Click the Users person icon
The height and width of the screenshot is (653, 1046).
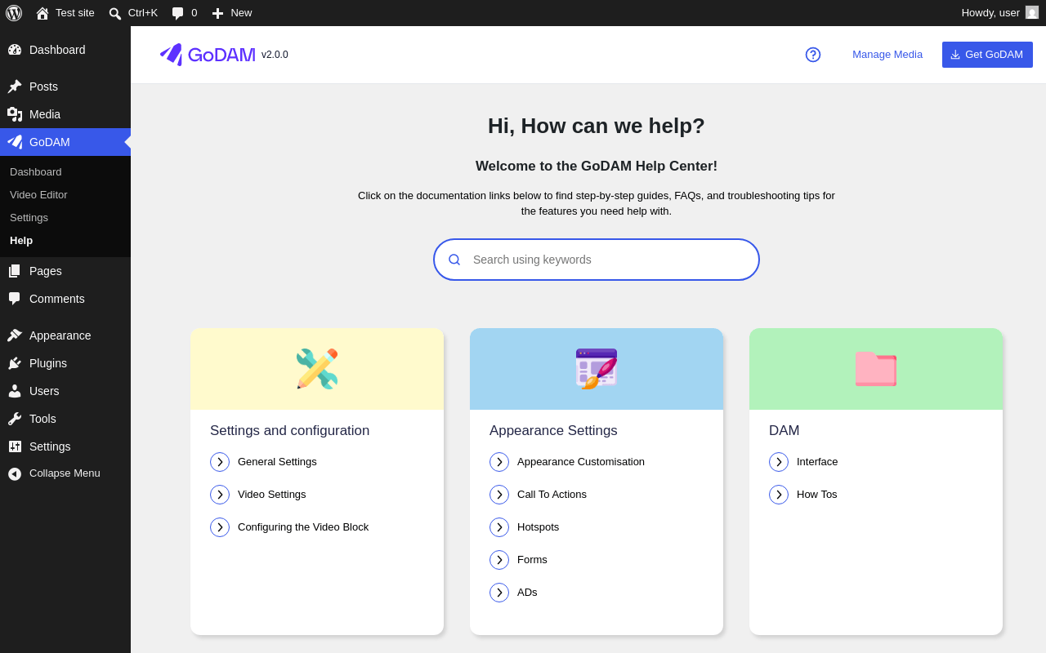[x=15, y=391]
